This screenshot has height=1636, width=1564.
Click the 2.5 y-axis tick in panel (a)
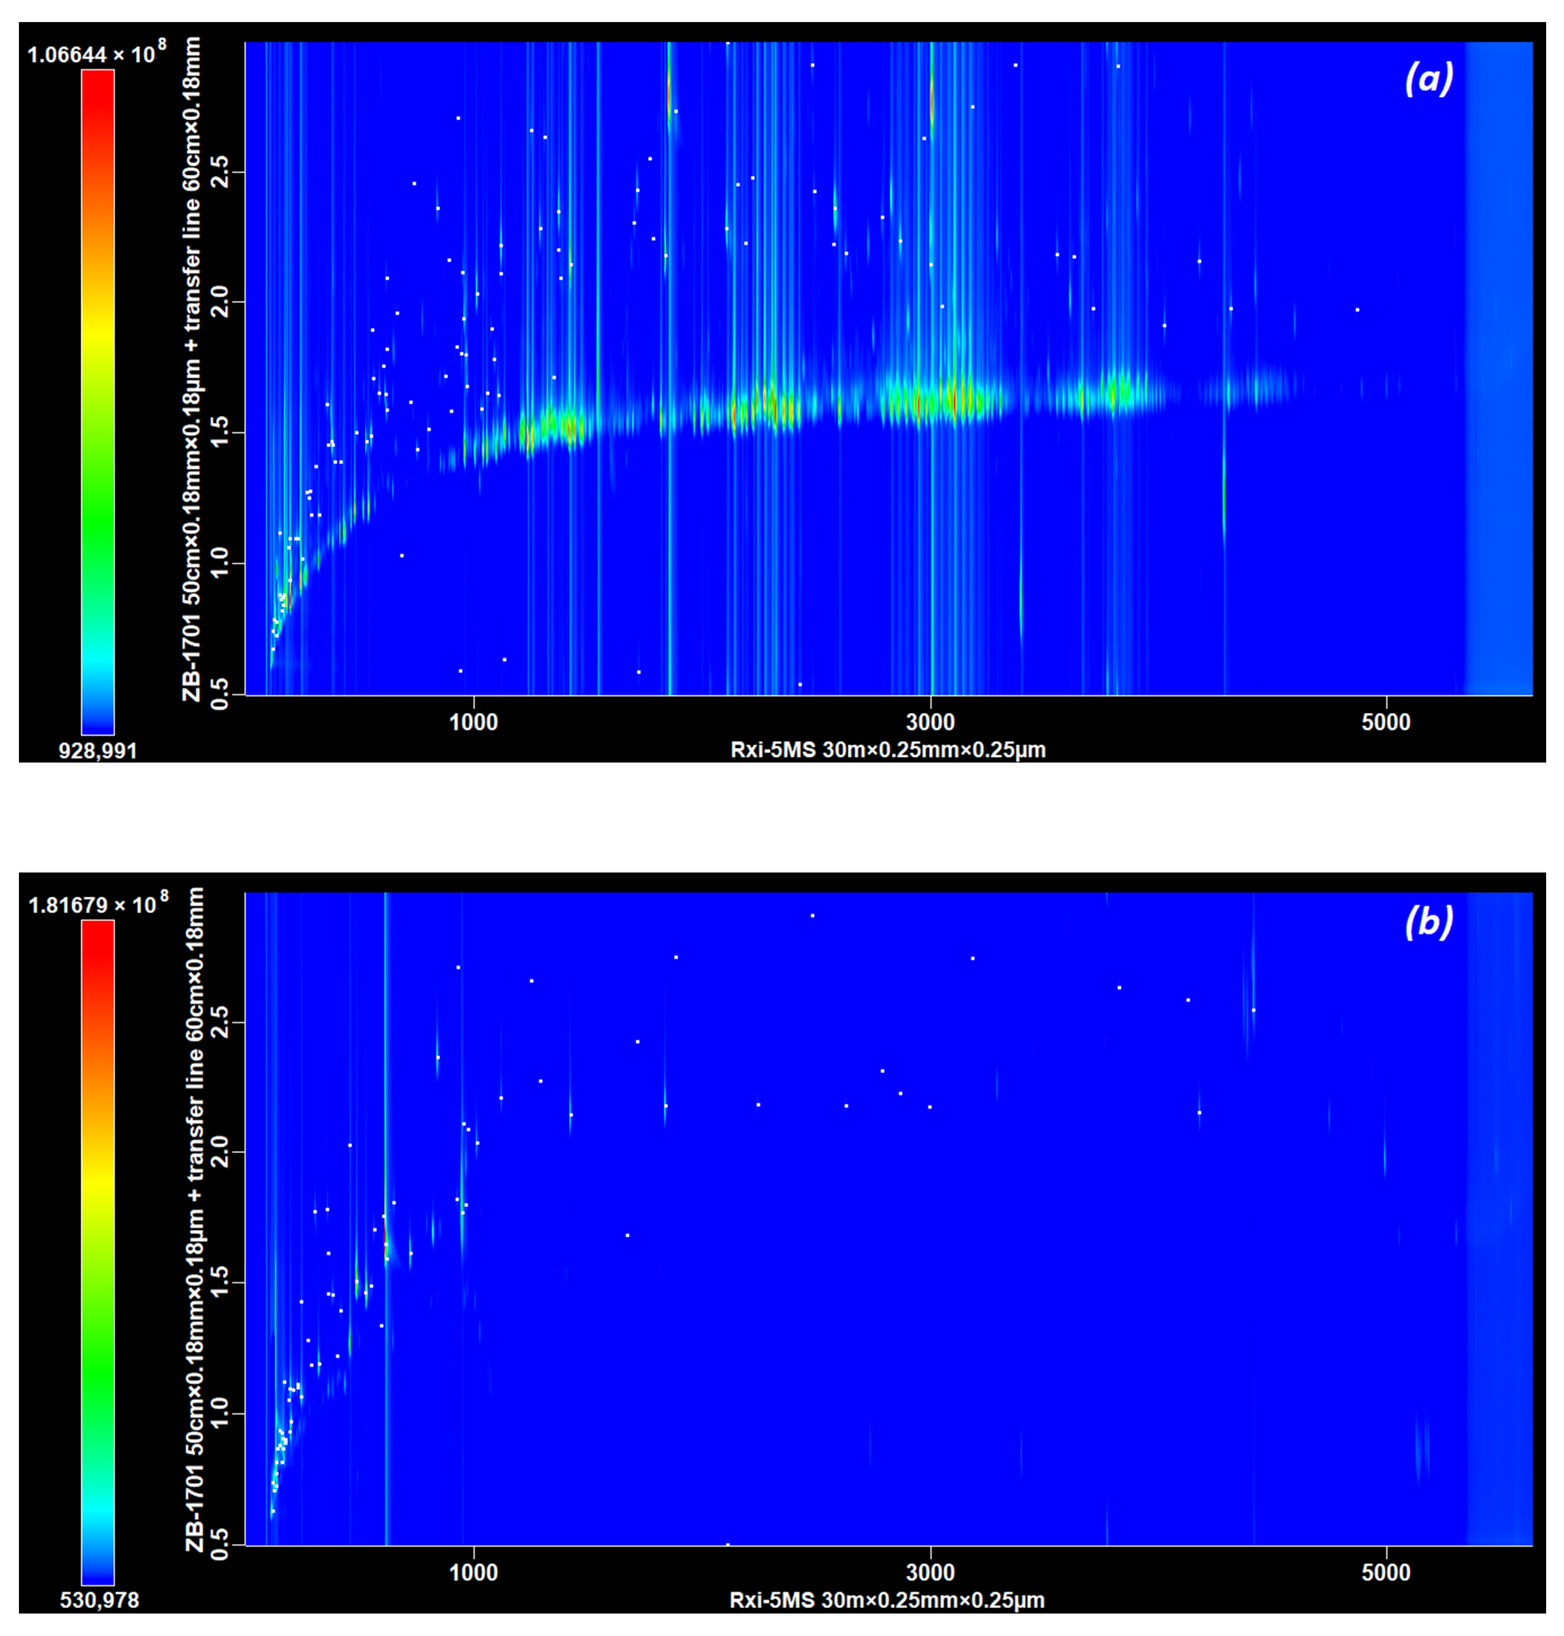tap(220, 173)
